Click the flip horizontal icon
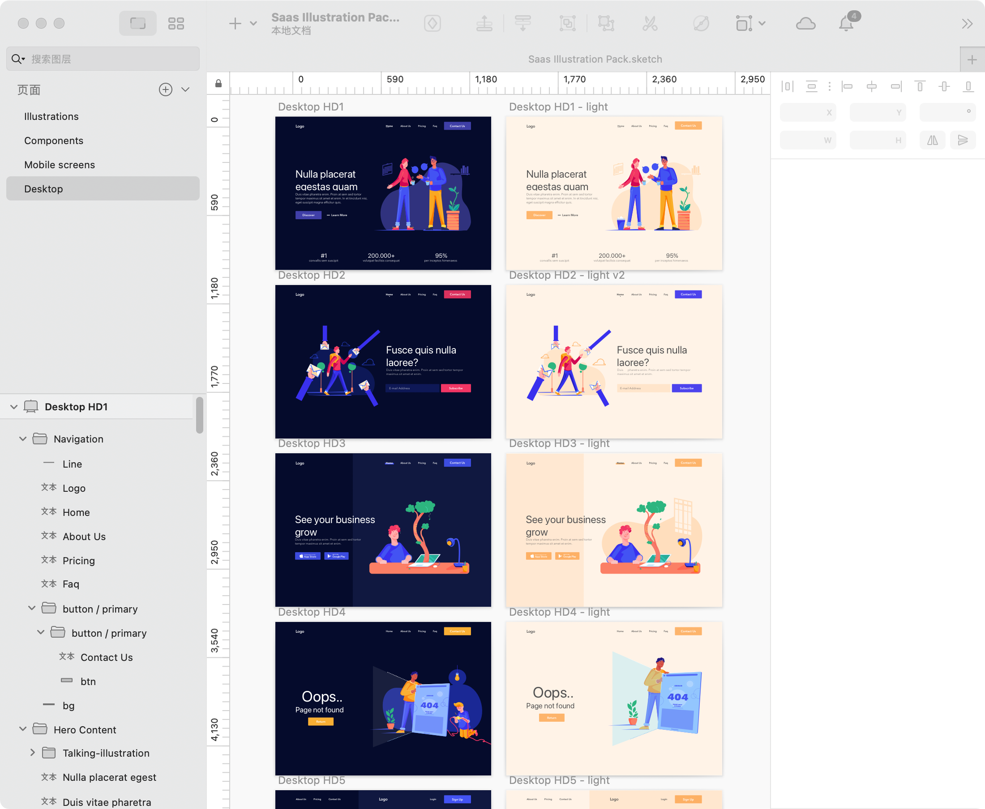Screen dimensions: 985x809 click(x=932, y=140)
